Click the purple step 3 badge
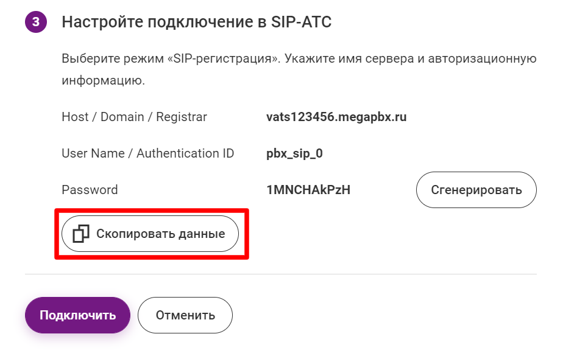This screenshot has height=359, width=563. 36,23
